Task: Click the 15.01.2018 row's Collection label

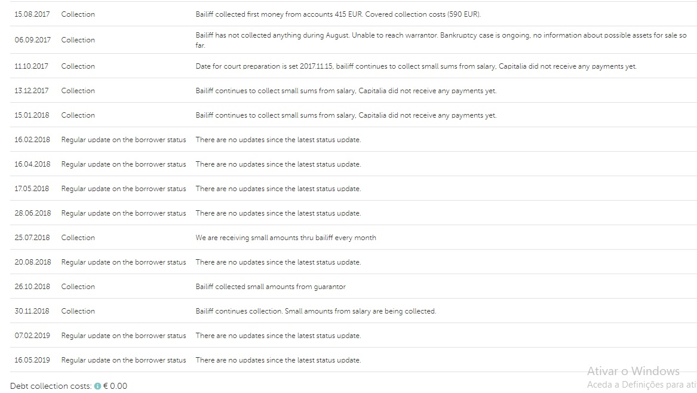Action: 78,115
